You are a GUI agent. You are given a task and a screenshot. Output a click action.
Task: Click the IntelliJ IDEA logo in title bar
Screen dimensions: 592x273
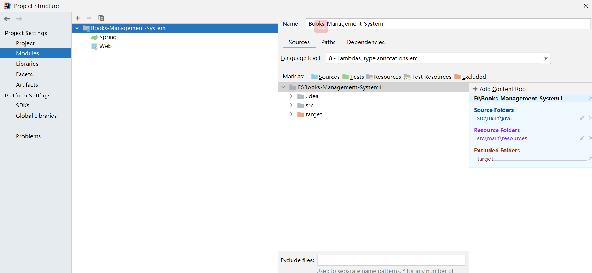(7, 6)
